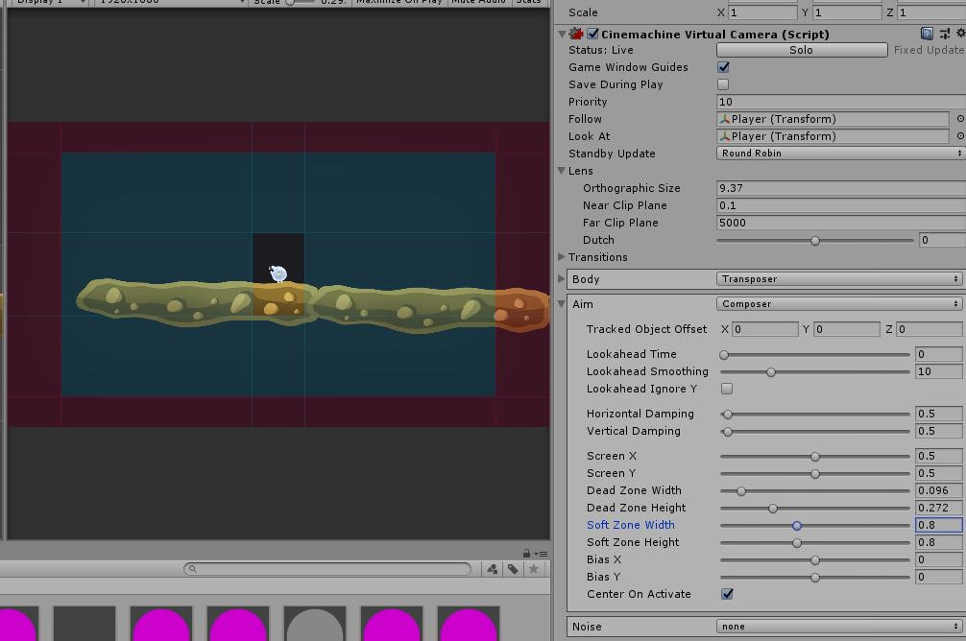The width and height of the screenshot is (966, 641).
Task: Open the component preset selector icon
Action: coord(945,34)
